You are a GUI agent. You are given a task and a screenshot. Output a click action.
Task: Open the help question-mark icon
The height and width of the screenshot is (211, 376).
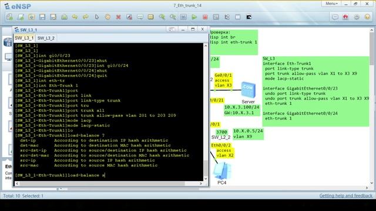click(367, 17)
